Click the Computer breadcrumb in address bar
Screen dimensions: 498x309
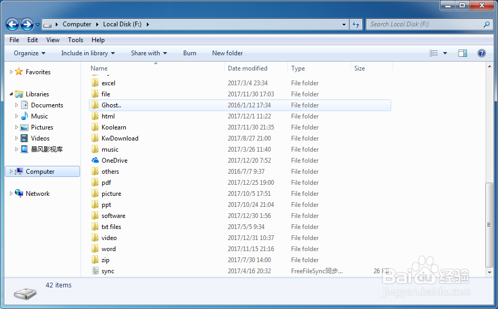click(x=77, y=24)
